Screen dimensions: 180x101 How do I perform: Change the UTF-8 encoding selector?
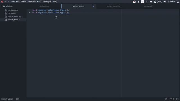[172, 99]
